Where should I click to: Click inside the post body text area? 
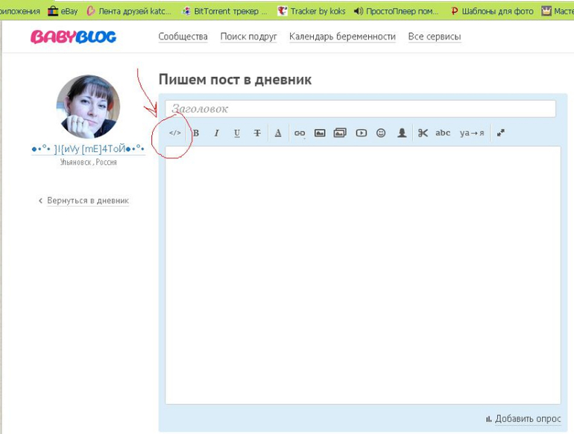click(363, 275)
